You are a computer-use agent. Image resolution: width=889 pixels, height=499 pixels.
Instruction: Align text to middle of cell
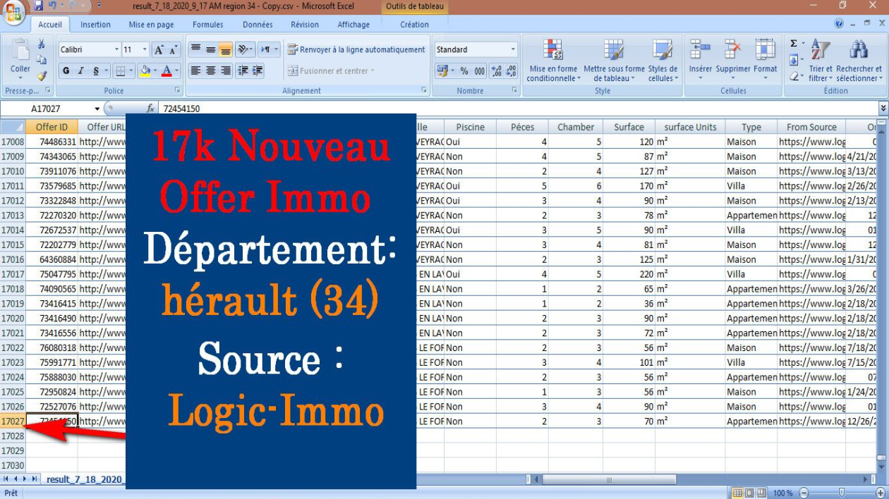pos(210,49)
